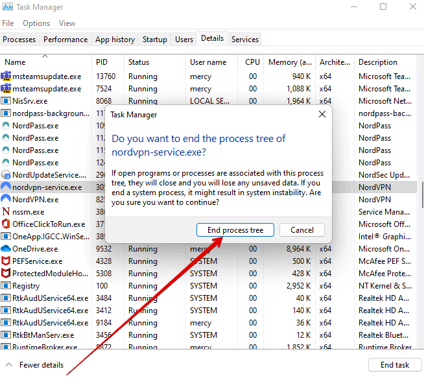Click the NordVPN.exe process icon
This screenshot has width=424, height=378.
click(x=6, y=200)
